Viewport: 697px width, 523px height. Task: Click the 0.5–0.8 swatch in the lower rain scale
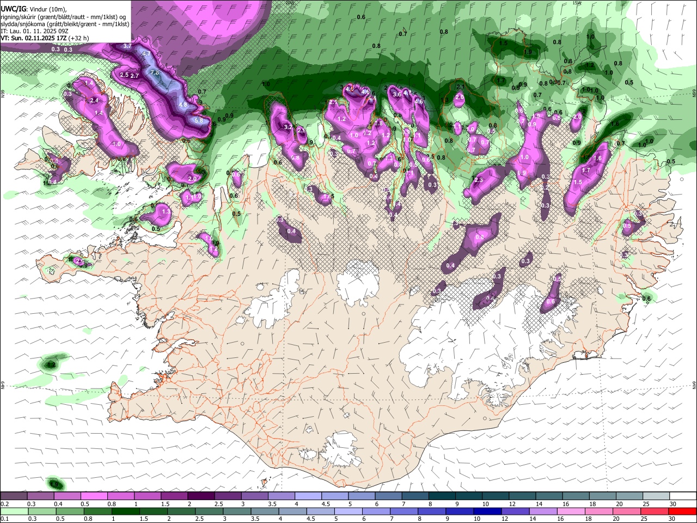pos(71,511)
